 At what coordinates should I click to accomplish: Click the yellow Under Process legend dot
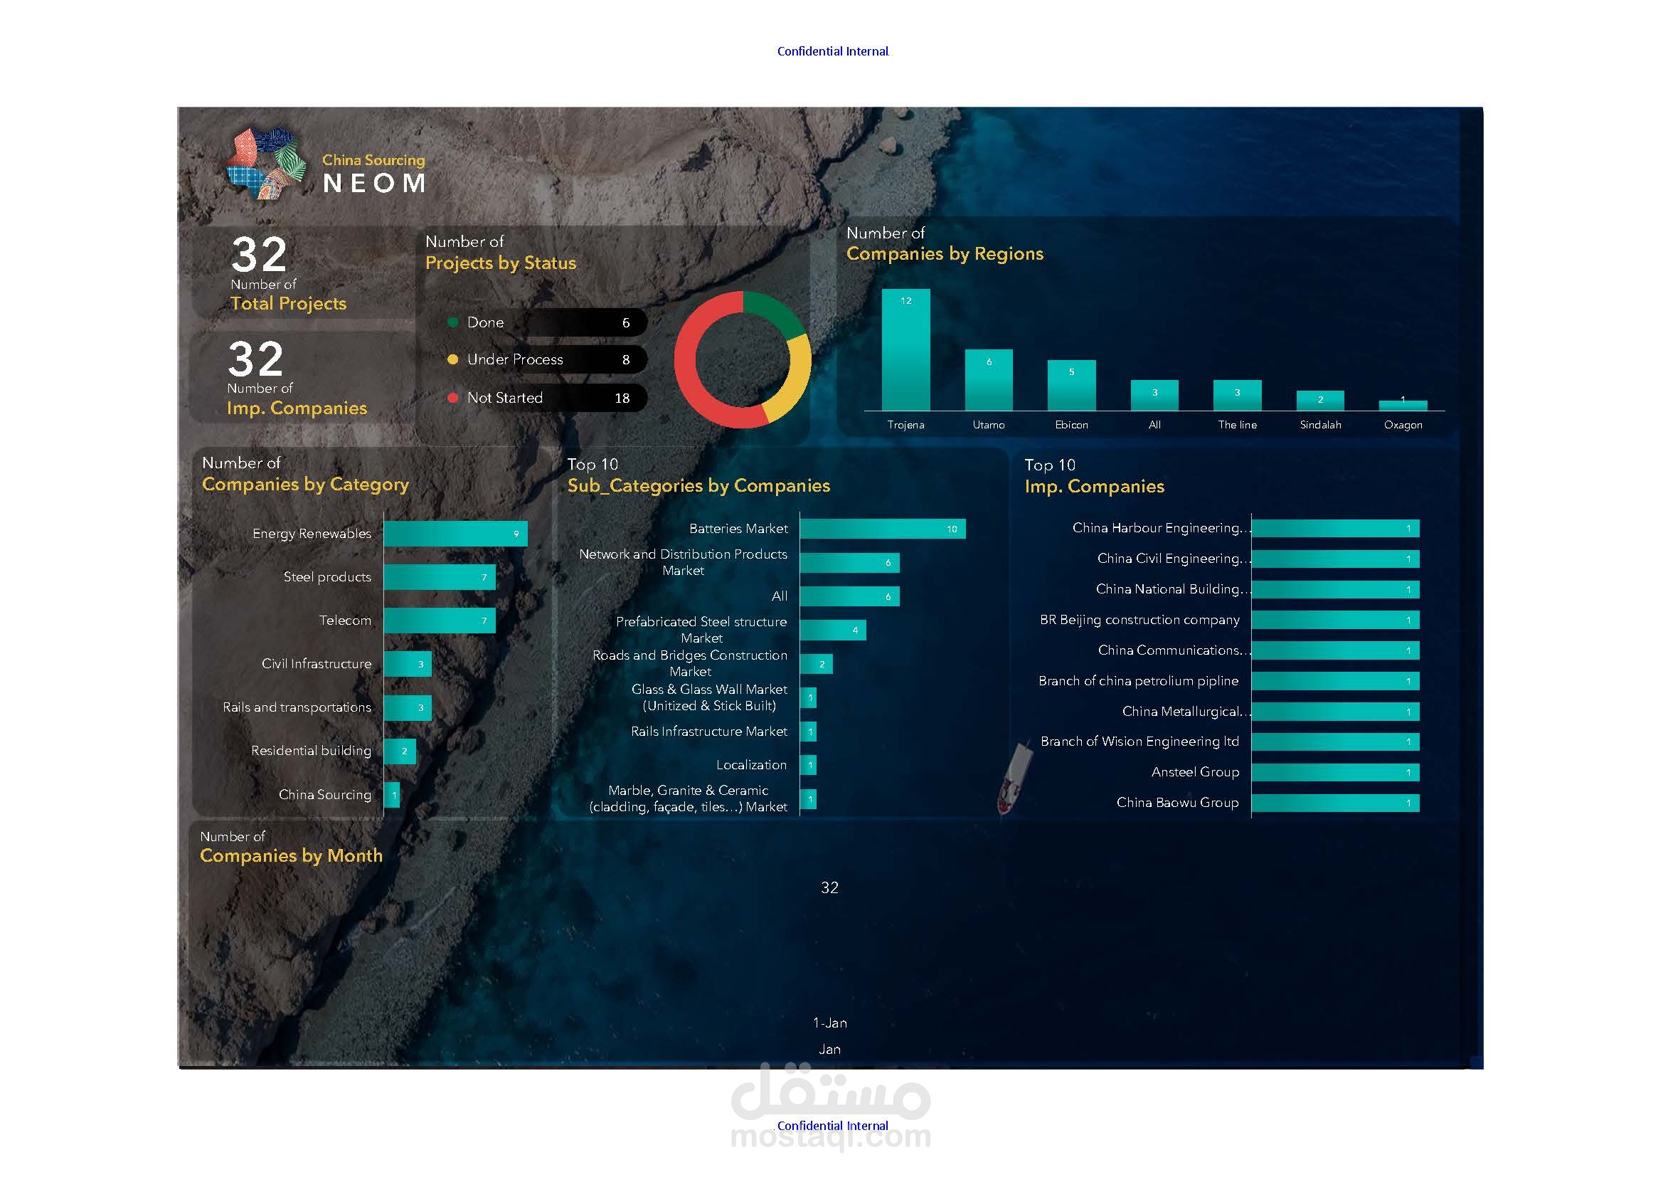[x=452, y=359]
